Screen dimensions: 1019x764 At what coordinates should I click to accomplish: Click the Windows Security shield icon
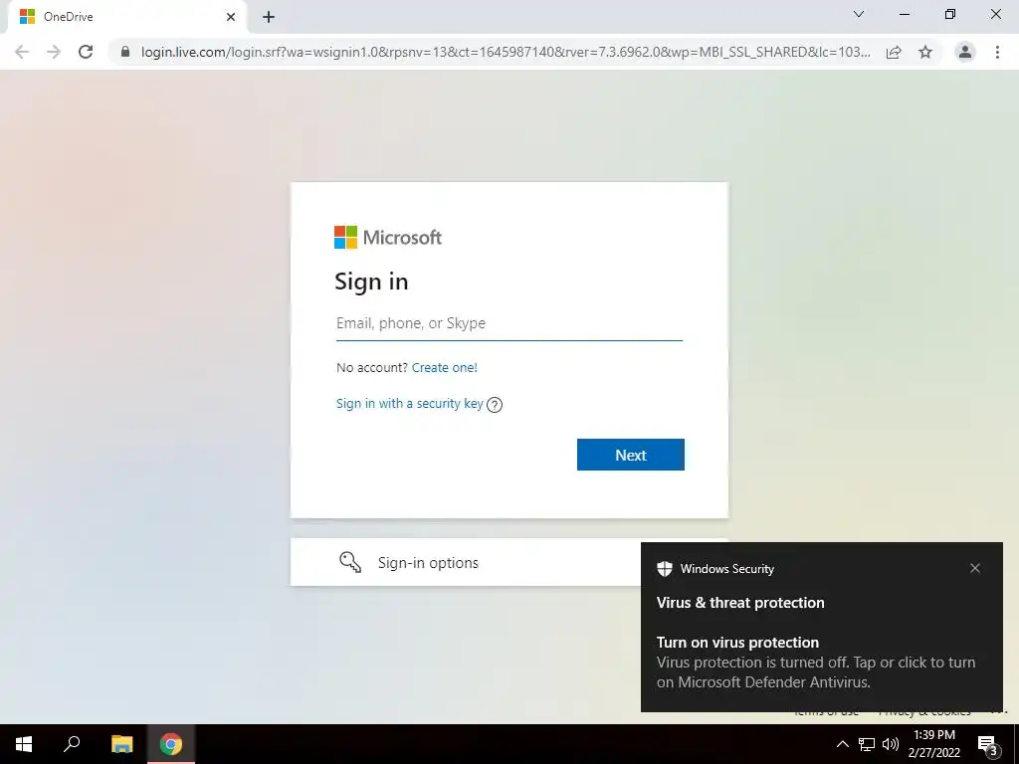click(664, 569)
